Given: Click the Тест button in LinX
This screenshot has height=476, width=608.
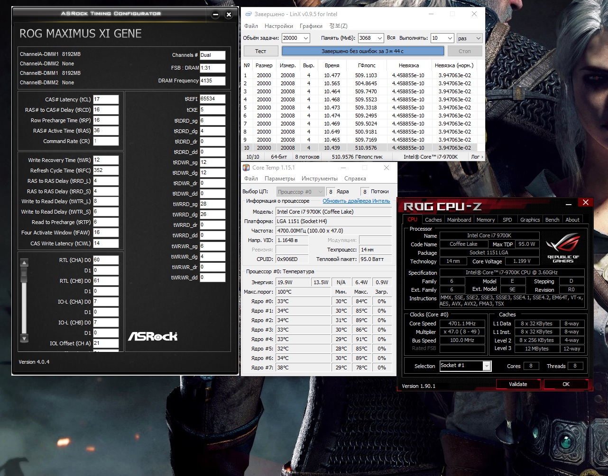Looking at the screenshot, I should point(261,51).
